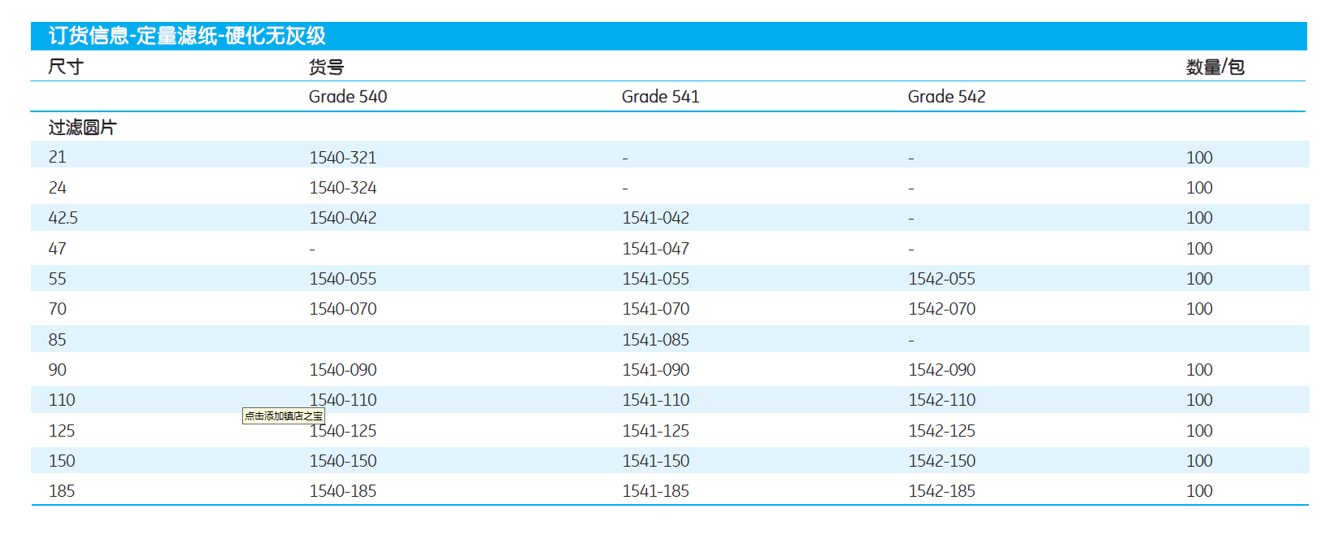
Task: Select part number 1542-150
Action: point(942,461)
